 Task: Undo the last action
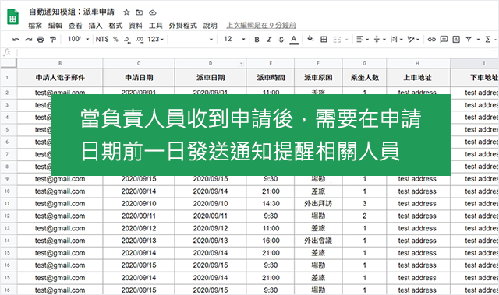16,40
